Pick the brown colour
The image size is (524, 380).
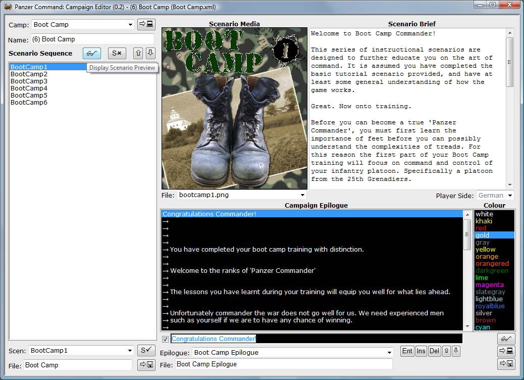[494, 320]
